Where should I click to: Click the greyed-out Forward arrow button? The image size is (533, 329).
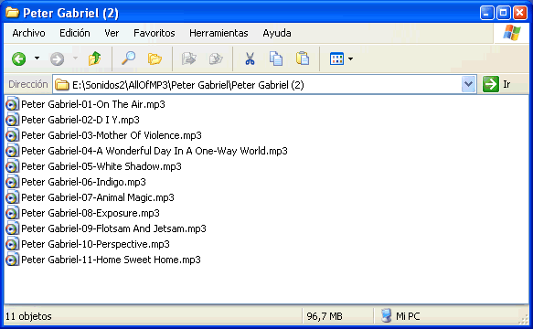click(x=57, y=58)
